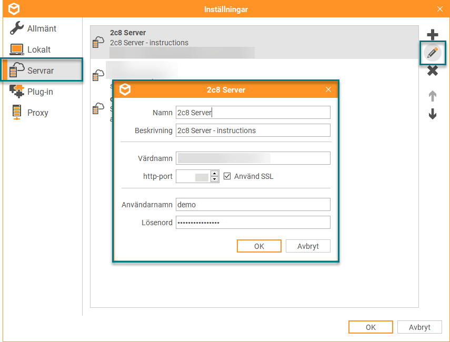Click the 2c8 logo in Inställningar title bar
Screen dimensions: 450x342
(x=14, y=9)
